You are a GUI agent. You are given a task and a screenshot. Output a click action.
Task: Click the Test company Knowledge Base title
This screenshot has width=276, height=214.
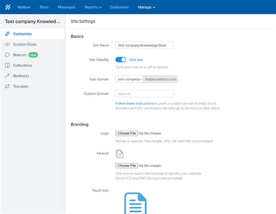[33, 22]
